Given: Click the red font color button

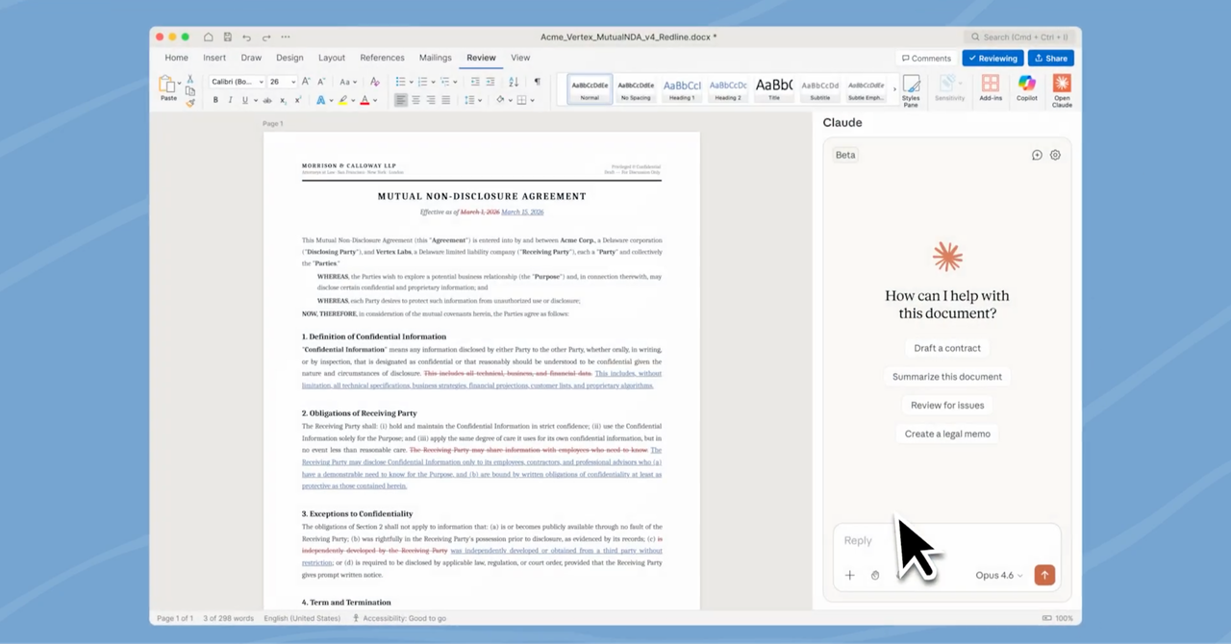Looking at the screenshot, I should (x=364, y=100).
